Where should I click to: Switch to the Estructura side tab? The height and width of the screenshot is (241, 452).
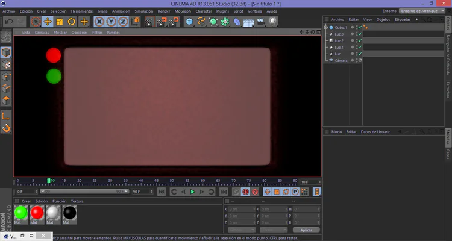tap(448, 90)
